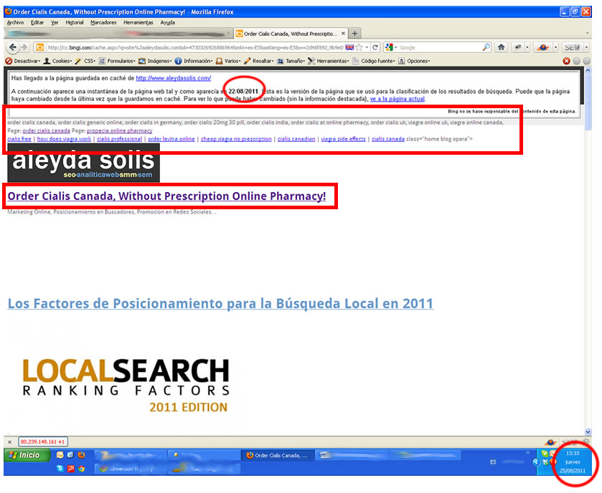Follow the www.aleydasolis.com link
The height and width of the screenshot is (493, 602).
[174, 78]
